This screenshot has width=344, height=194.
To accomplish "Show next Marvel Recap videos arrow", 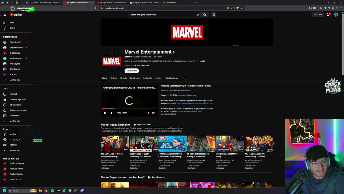I will pos(273,144).
